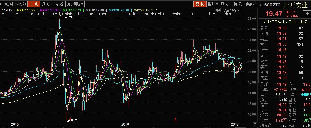
Task: Select the 卖二 price 19.50
Action: pos(282,44)
